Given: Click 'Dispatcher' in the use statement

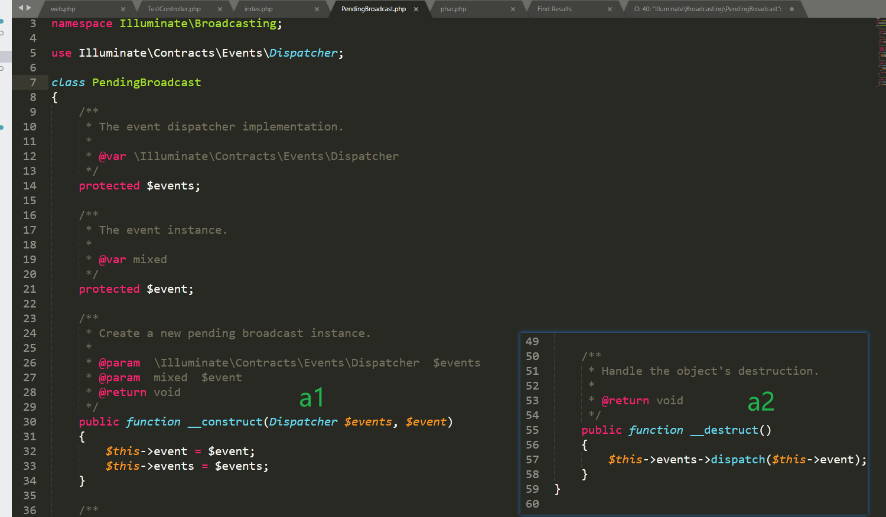Looking at the screenshot, I should [304, 53].
